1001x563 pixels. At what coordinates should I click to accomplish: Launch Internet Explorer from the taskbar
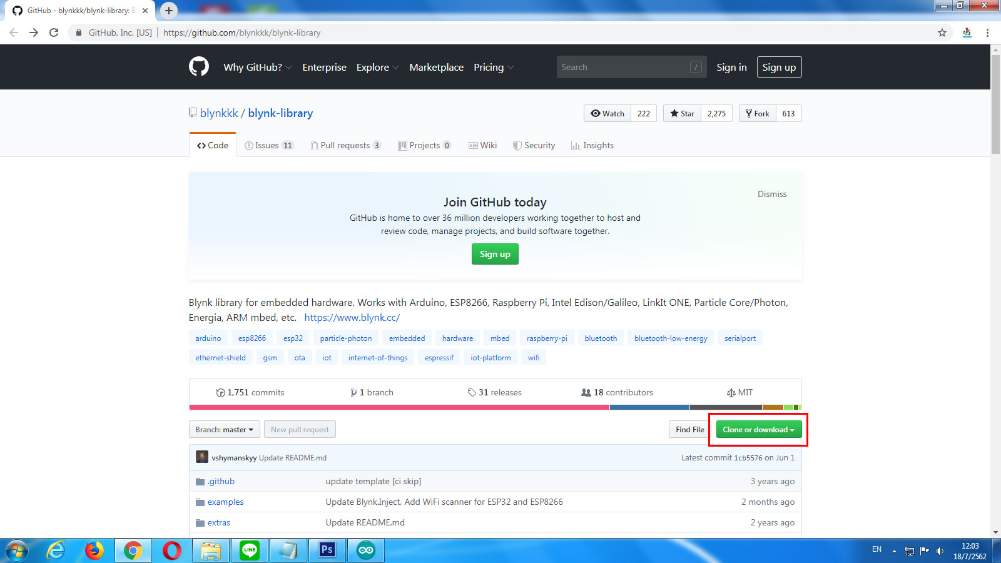[x=56, y=550]
